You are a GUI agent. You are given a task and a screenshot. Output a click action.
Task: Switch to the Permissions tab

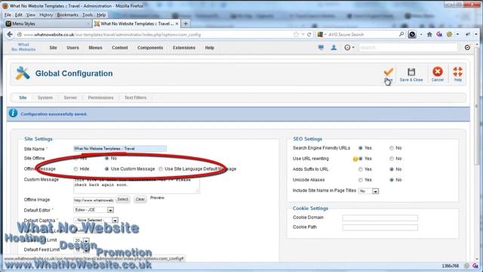coord(100,97)
